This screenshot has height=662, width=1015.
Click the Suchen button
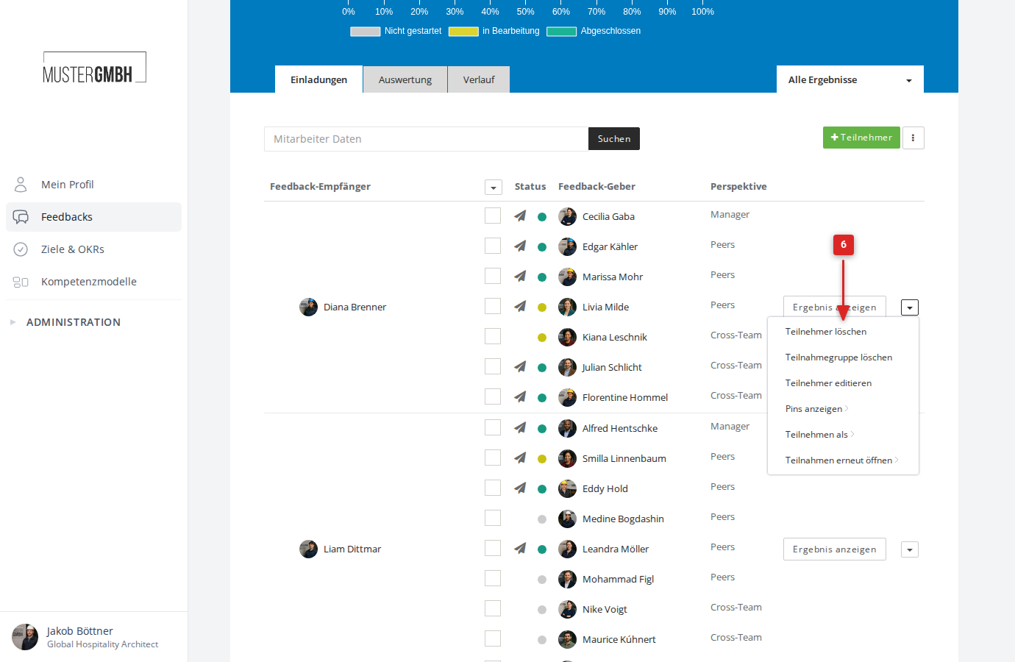click(614, 139)
